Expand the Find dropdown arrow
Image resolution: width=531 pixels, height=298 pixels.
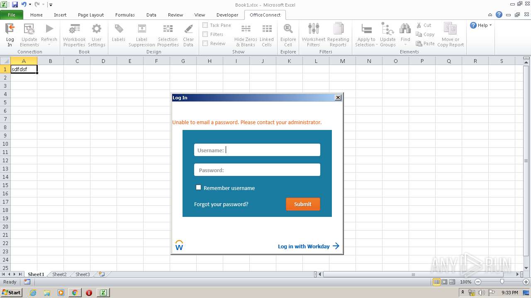[x=405, y=45]
